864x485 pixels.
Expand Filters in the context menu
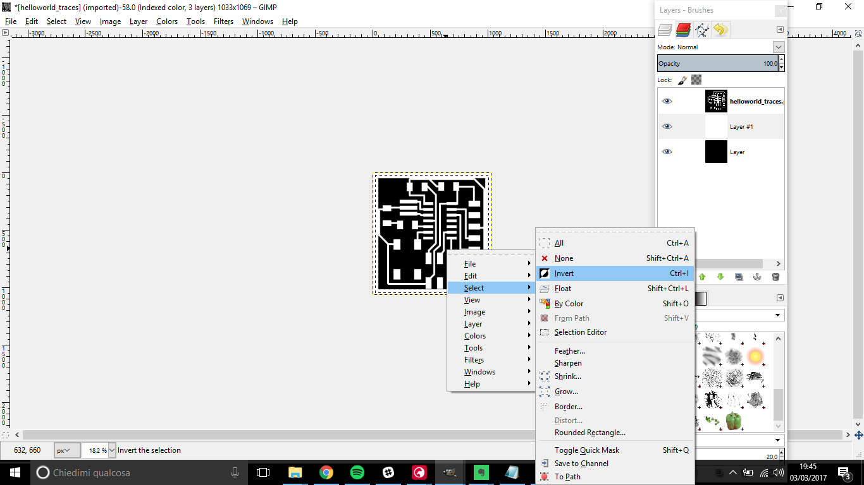tap(491, 360)
